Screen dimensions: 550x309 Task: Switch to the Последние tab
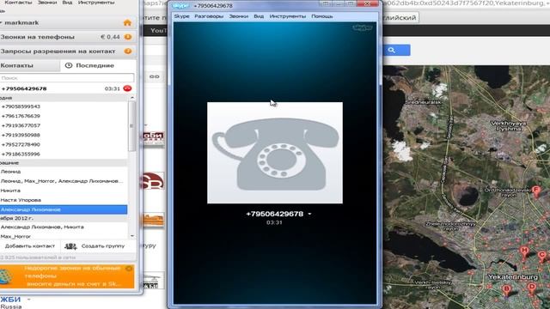(x=98, y=65)
